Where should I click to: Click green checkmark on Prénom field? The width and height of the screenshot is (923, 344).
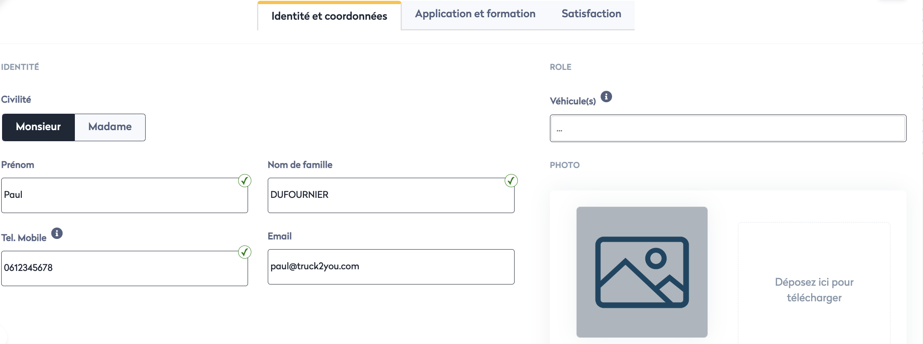[245, 181]
